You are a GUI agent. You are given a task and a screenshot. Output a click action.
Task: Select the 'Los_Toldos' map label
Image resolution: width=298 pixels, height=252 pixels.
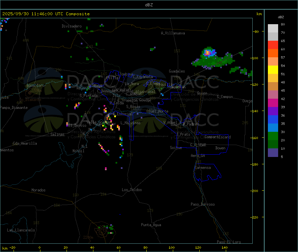tap(132, 190)
